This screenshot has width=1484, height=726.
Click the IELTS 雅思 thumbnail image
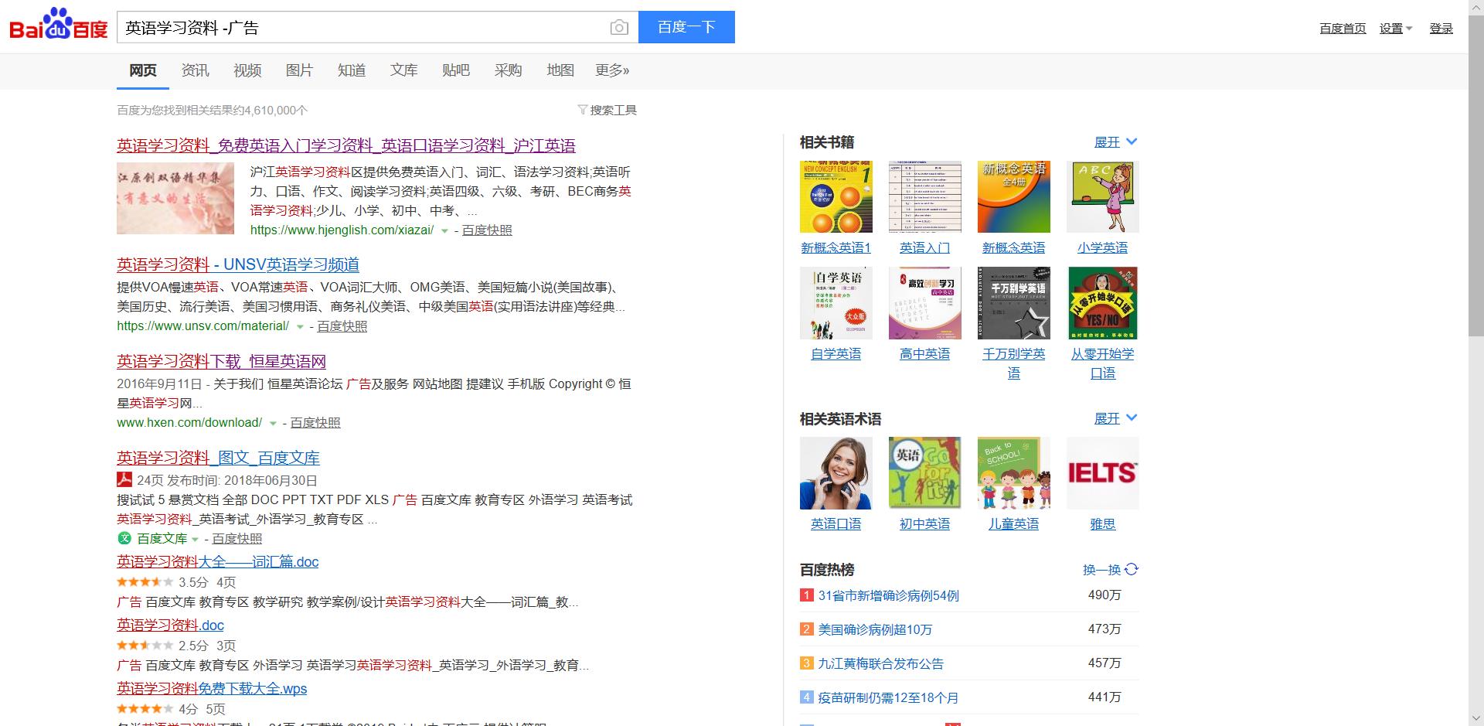tap(1102, 472)
